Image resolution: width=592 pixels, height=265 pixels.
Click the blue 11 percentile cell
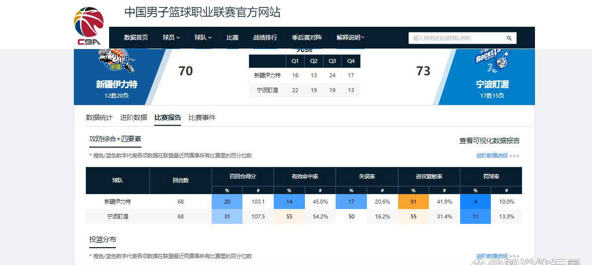[475, 217]
